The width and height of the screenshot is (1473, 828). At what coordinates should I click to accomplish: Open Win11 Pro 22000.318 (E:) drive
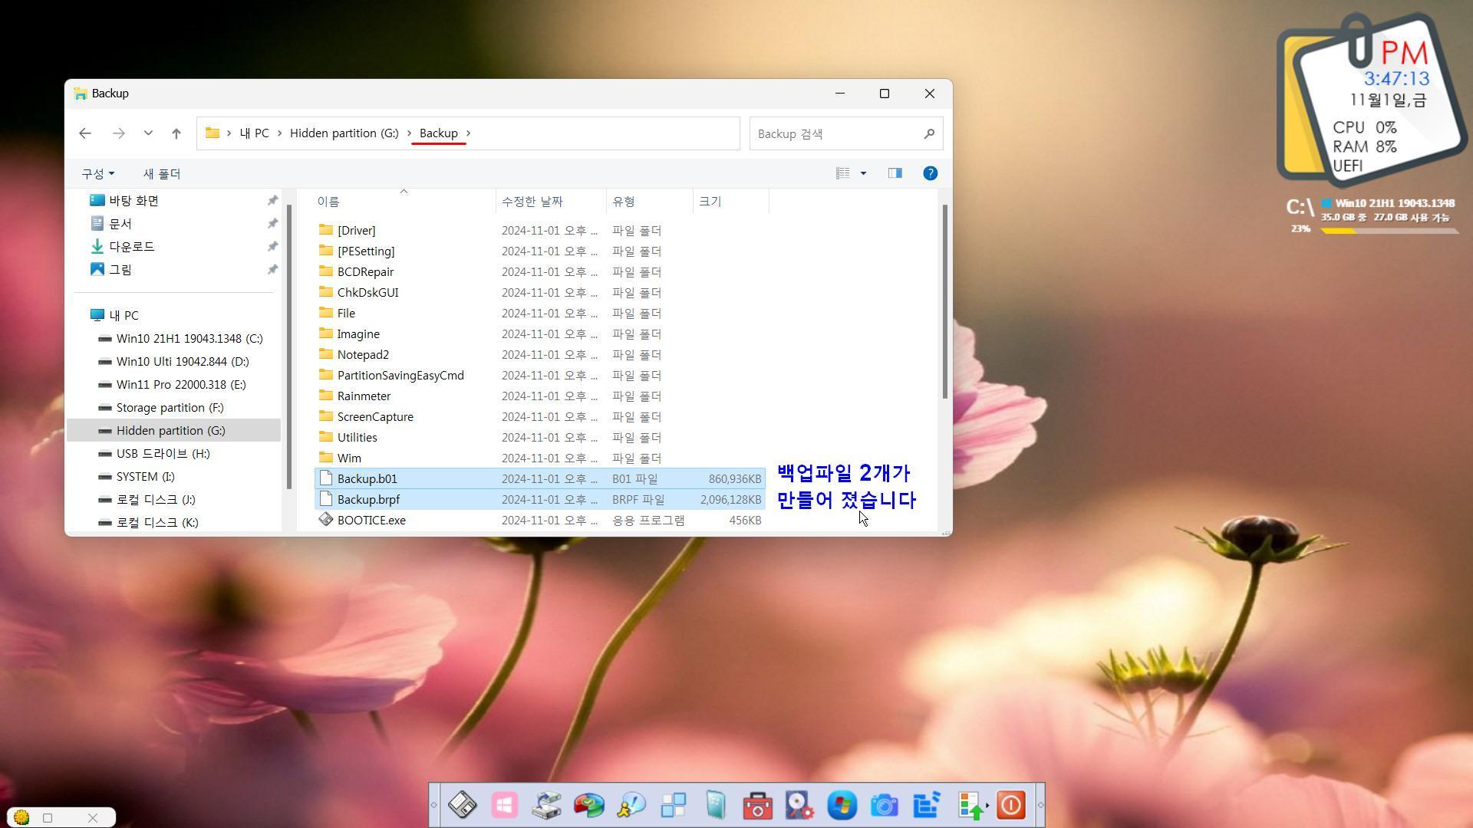(181, 385)
